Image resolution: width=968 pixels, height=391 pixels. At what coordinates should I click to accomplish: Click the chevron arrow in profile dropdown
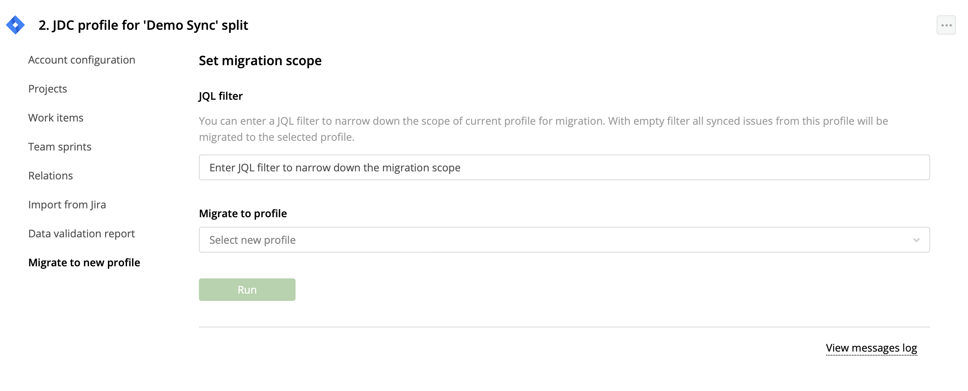point(916,240)
